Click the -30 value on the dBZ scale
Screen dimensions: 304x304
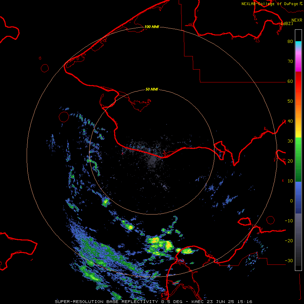[289, 260]
